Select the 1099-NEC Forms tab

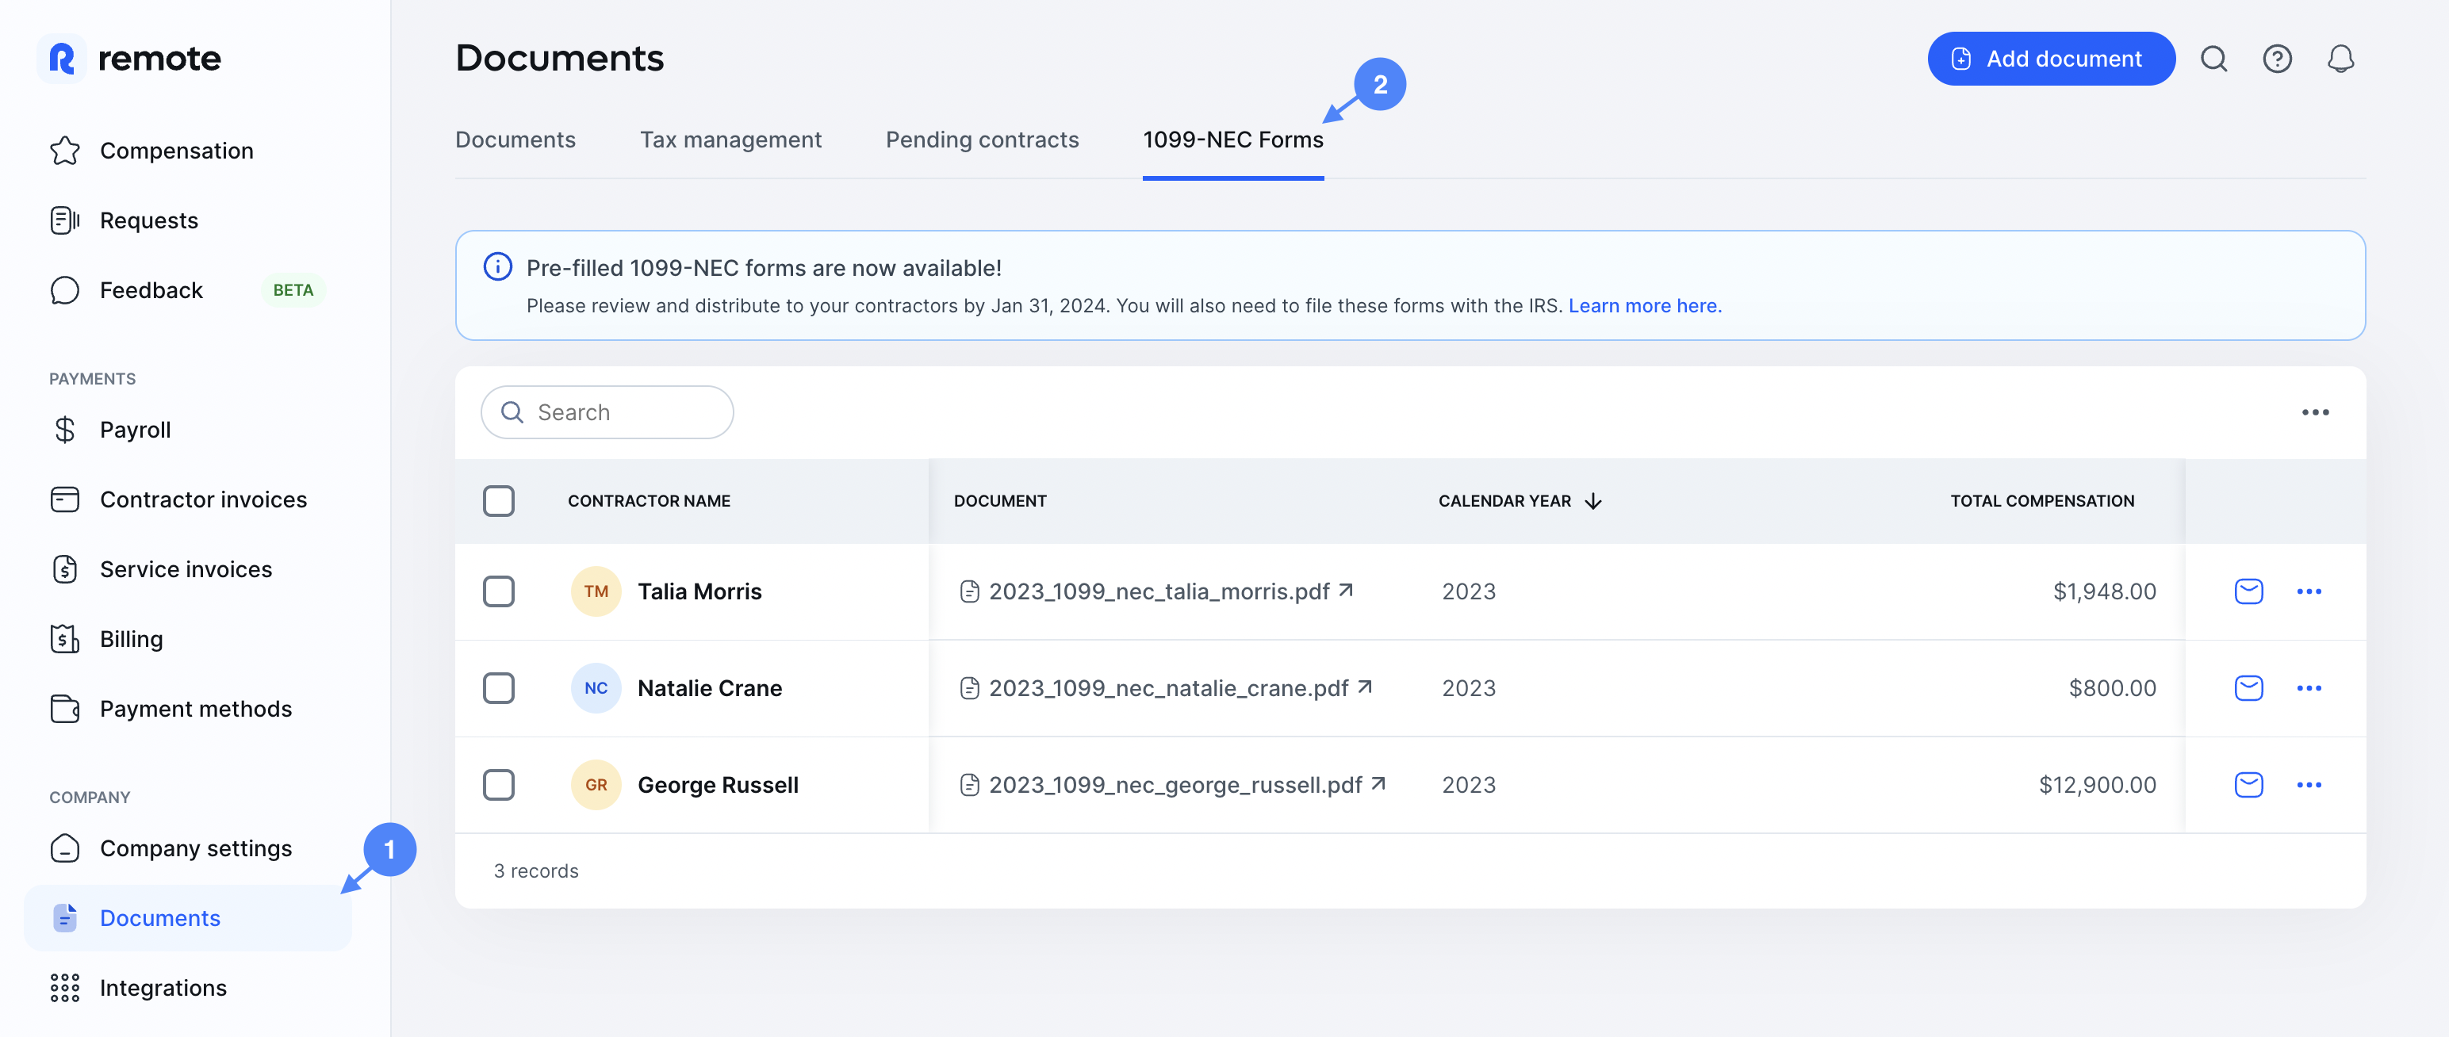click(1233, 140)
